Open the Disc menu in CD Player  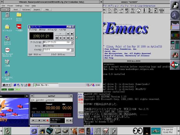(x=33, y=30)
